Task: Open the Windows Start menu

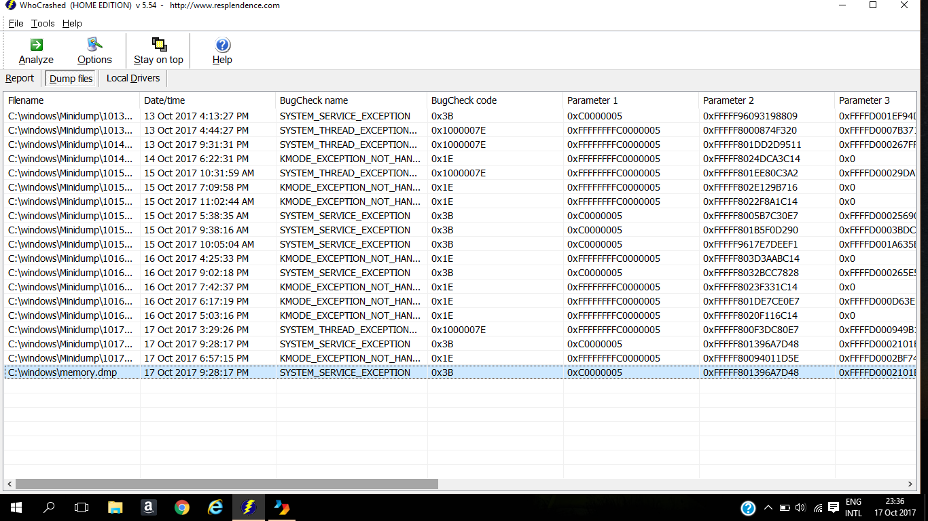Action: click(16, 507)
